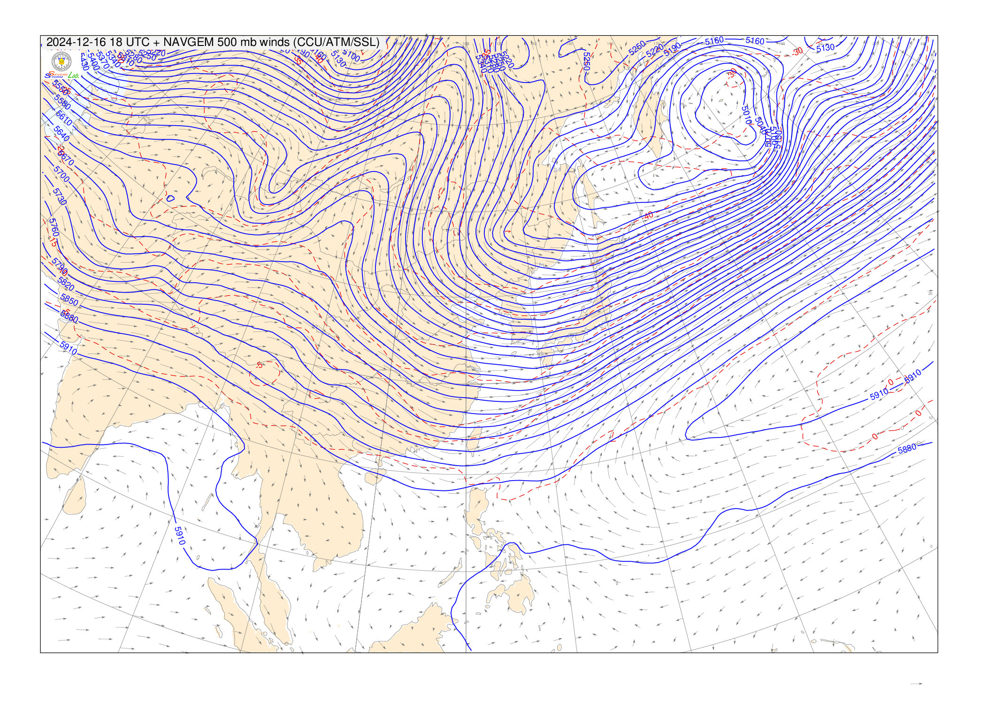Click the red -5 label over Southeast Asia
981x708 pixels.
coord(259,365)
